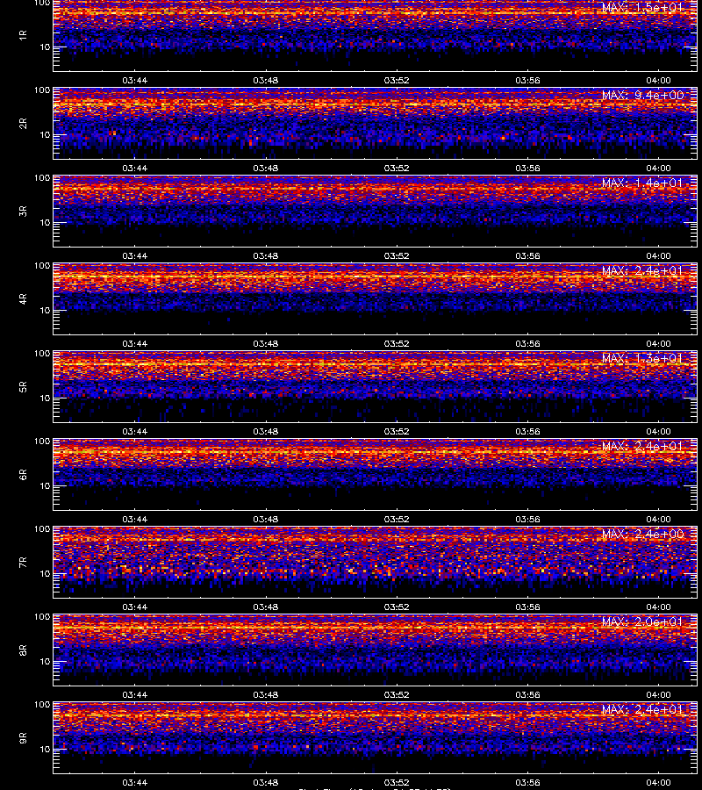Select the 3R panel axis label

tap(23, 211)
